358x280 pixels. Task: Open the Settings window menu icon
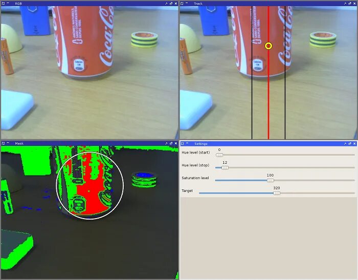[x=182, y=143]
